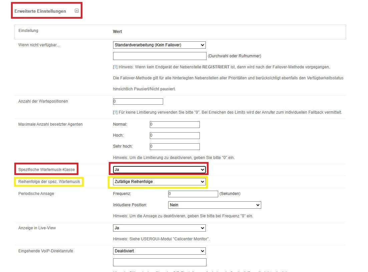The width and height of the screenshot is (368, 272).
Task: Open the Inkludiere Position dropdown
Action: (x=215, y=205)
